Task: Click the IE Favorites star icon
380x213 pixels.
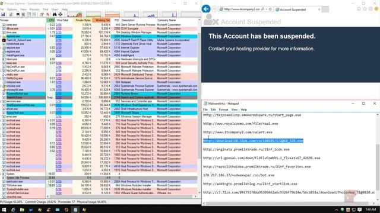Action: pos(365,9)
